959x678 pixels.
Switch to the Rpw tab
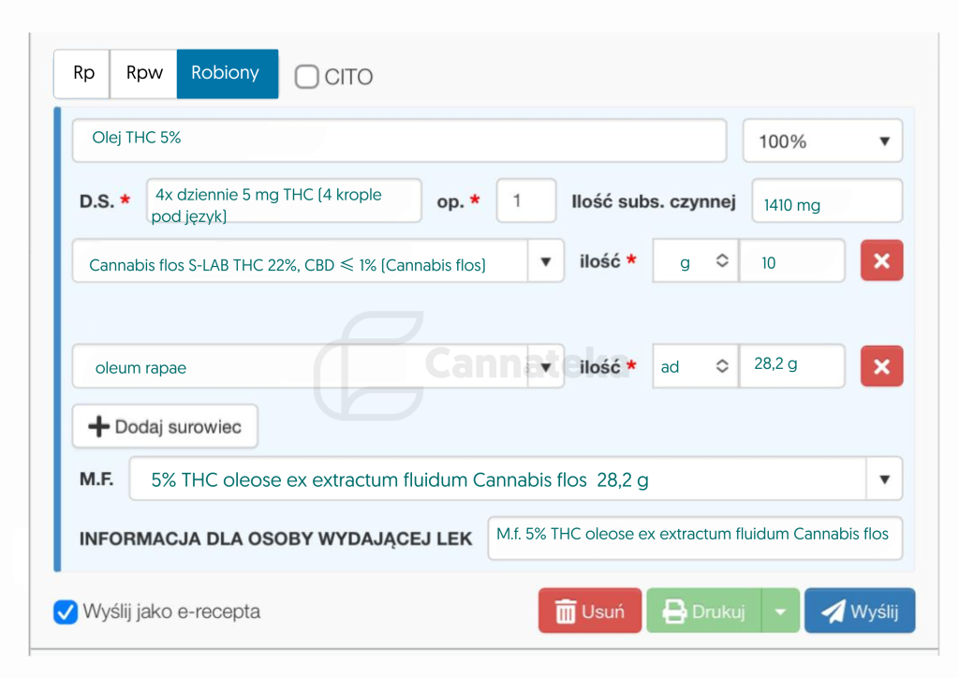[x=143, y=73]
